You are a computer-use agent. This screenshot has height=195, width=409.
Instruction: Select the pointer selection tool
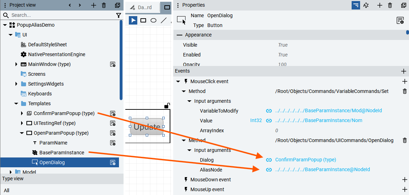(x=133, y=20)
